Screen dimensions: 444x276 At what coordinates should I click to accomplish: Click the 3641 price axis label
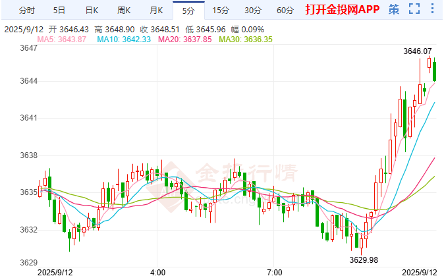click(28, 118)
